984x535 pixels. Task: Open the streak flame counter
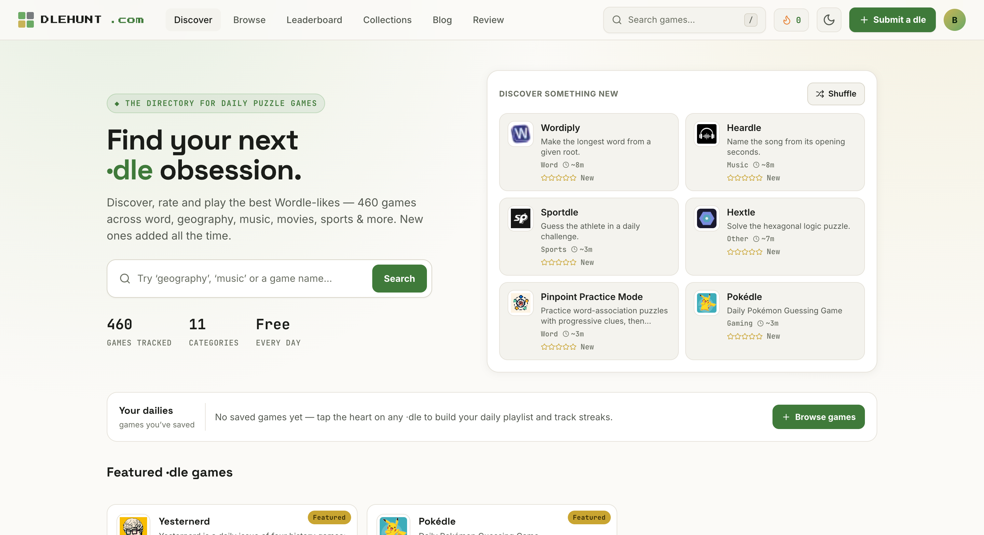(x=791, y=20)
